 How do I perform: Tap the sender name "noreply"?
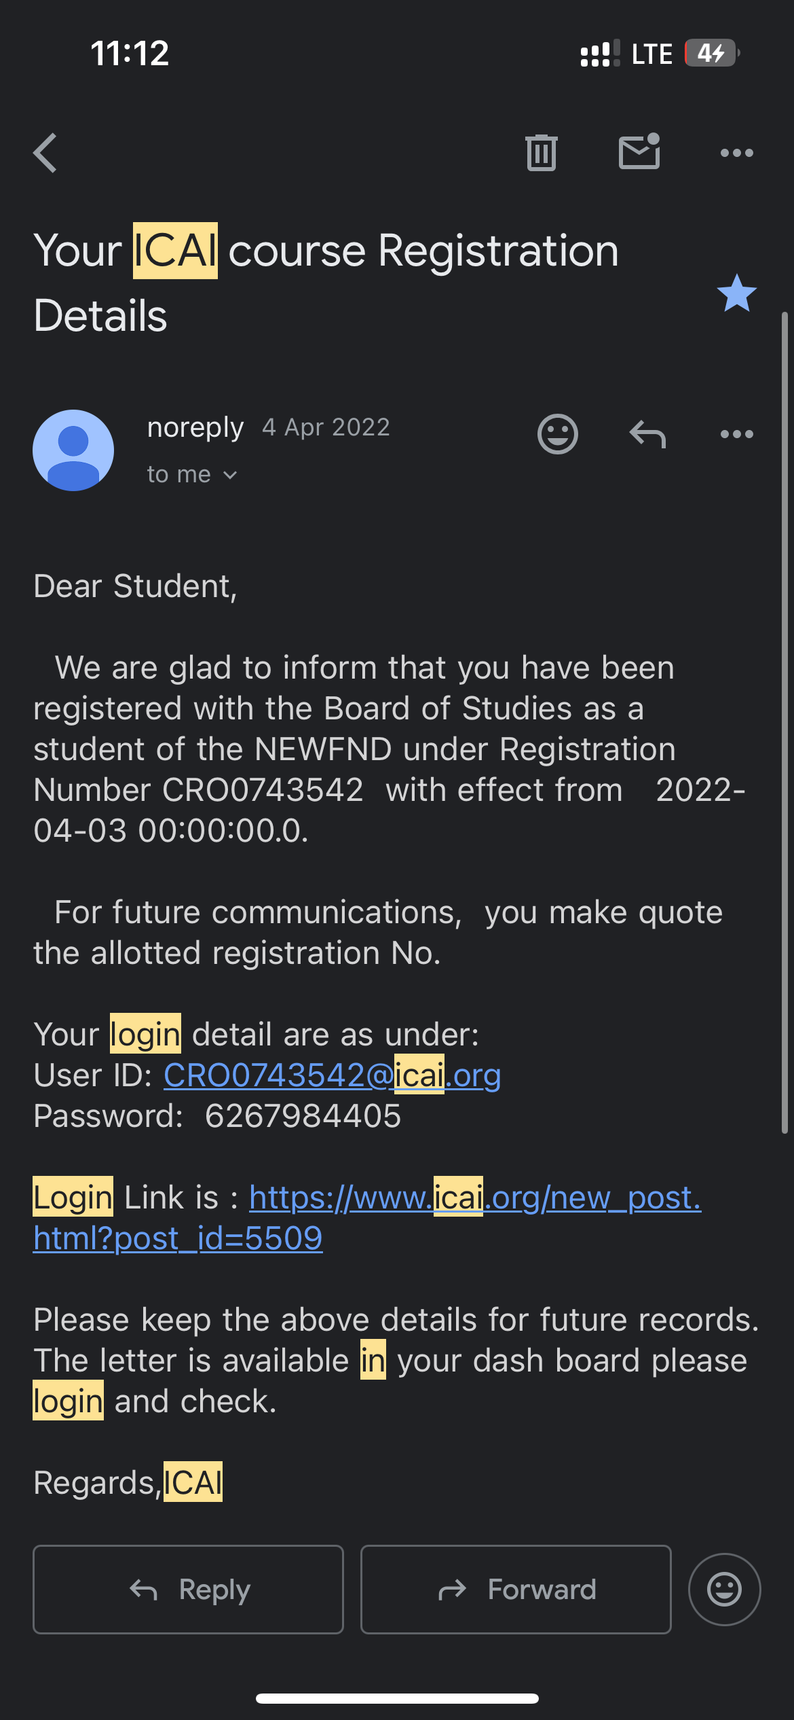pyautogui.click(x=195, y=427)
